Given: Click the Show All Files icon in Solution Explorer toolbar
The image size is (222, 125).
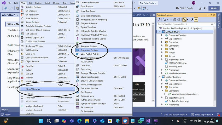Looking at the screenshot, I should pyautogui.click(x=179, y=20).
